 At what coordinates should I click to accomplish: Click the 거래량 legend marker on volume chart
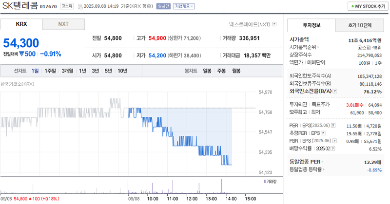tap(265, 182)
